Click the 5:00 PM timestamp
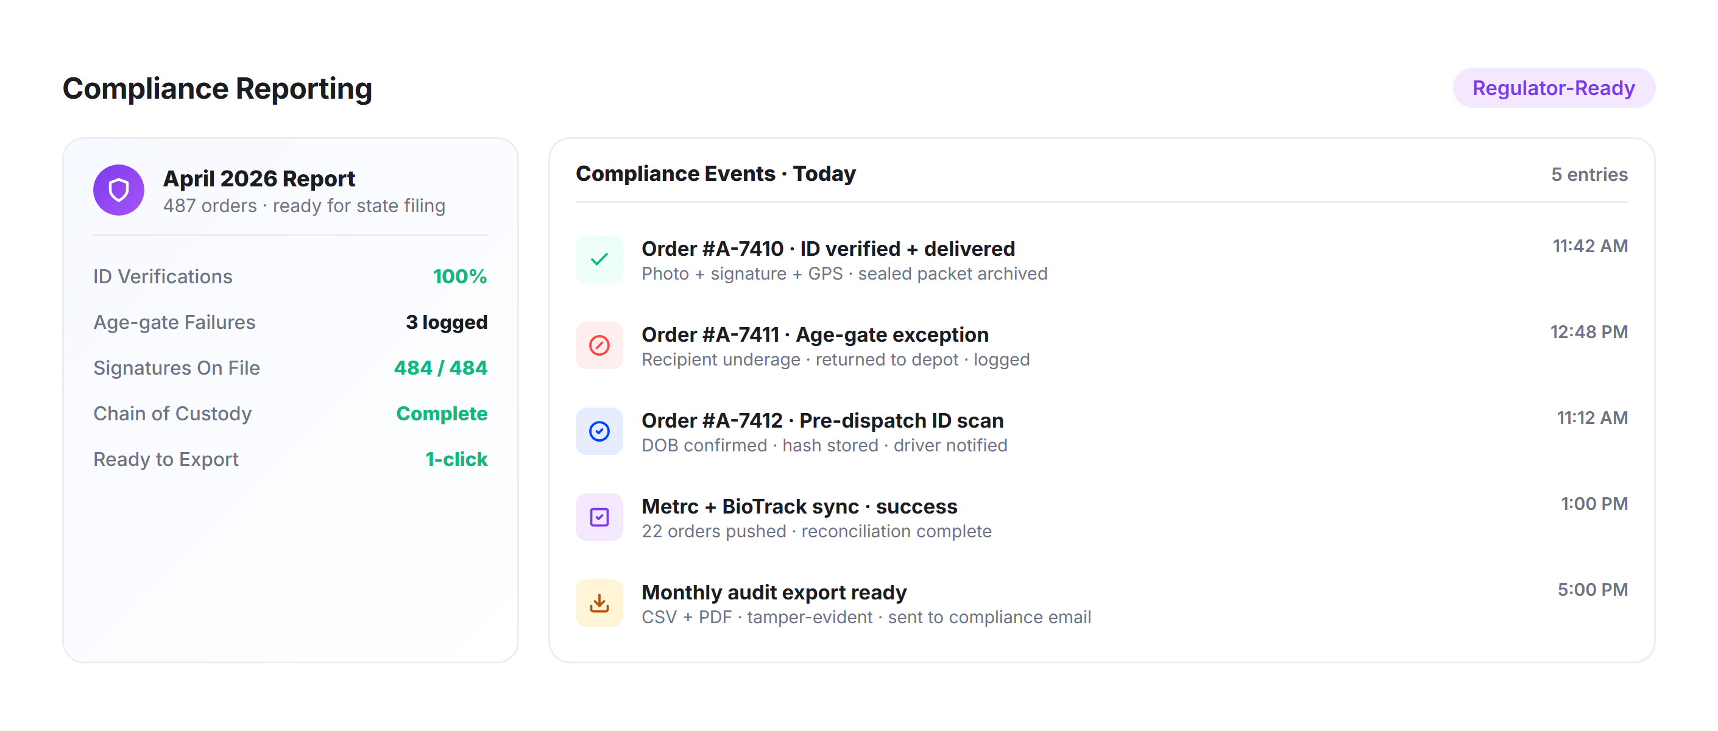The height and width of the screenshot is (731, 1718). coord(1592,590)
